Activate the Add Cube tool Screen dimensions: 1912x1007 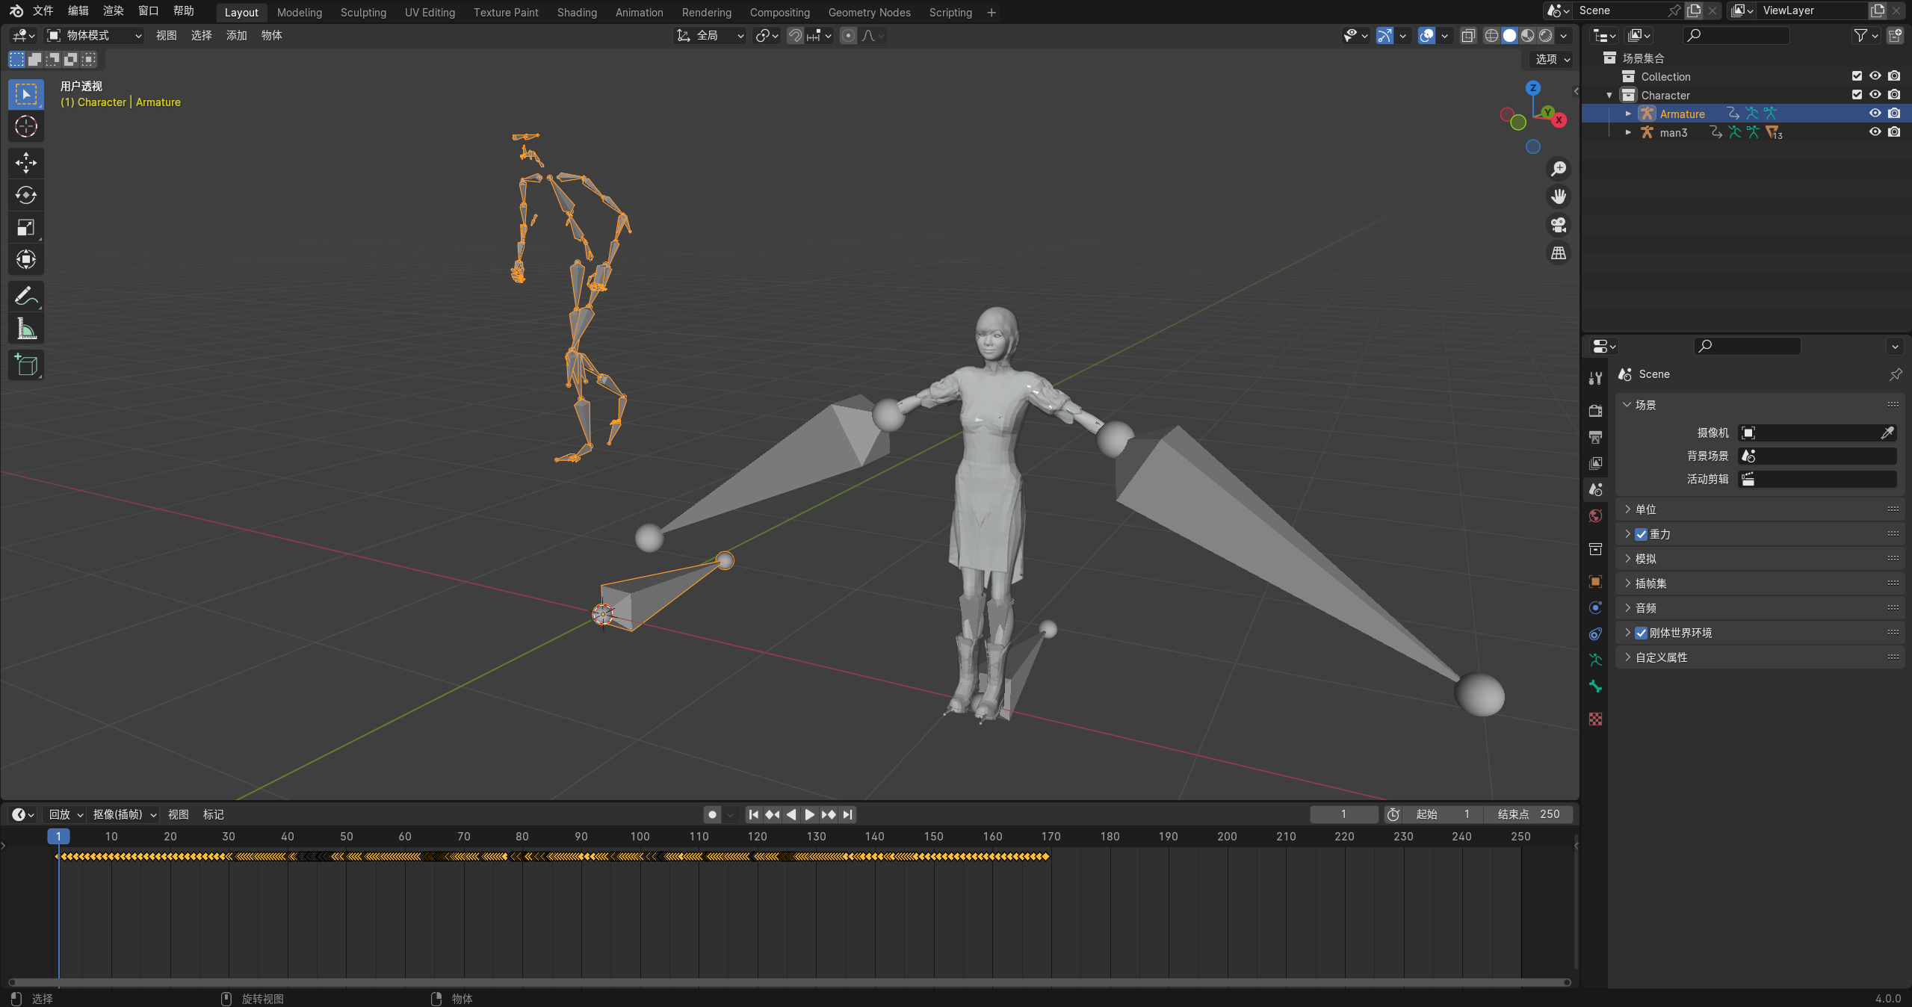coord(26,365)
